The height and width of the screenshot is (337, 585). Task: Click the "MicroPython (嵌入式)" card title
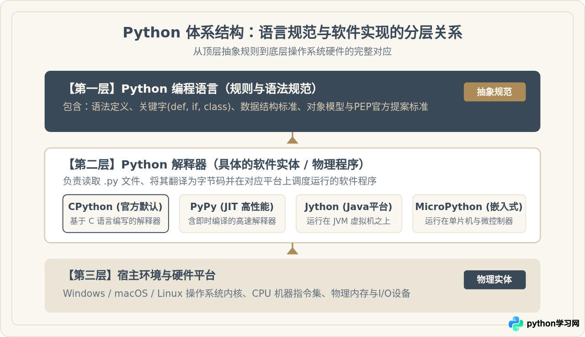tap(469, 207)
